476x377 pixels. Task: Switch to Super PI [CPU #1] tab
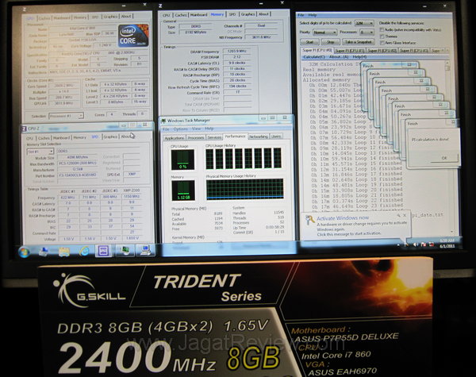coord(350,51)
